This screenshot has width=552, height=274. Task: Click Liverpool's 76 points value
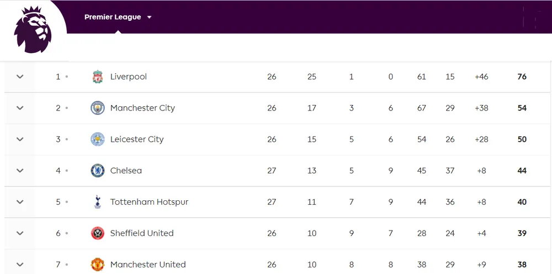pos(522,77)
